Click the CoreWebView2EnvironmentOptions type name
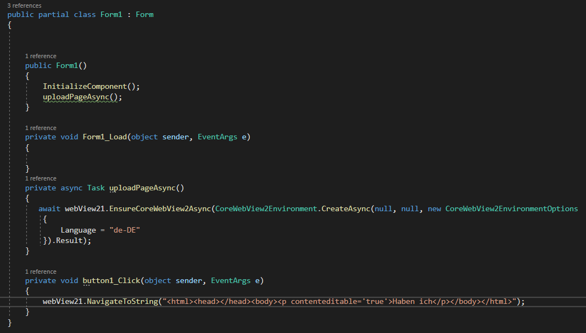Image resolution: width=586 pixels, height=333 pixels. click(512, 208)
